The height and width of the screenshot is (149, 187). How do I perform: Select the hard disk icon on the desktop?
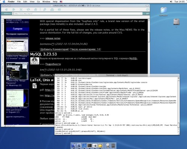176,22
